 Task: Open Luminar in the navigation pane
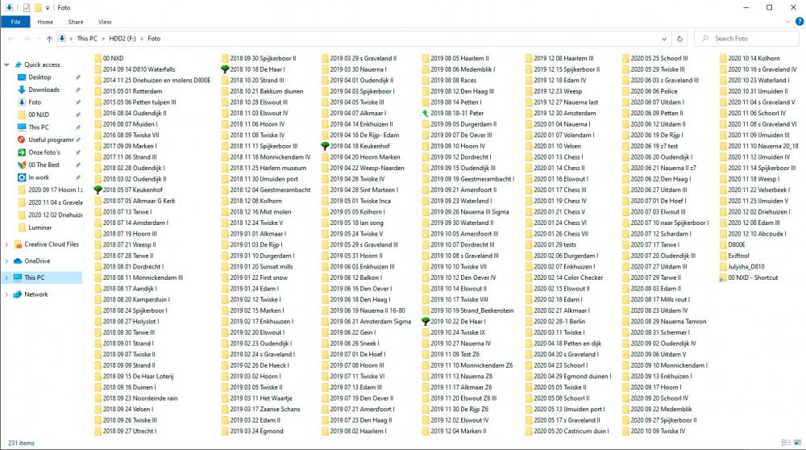40,227
